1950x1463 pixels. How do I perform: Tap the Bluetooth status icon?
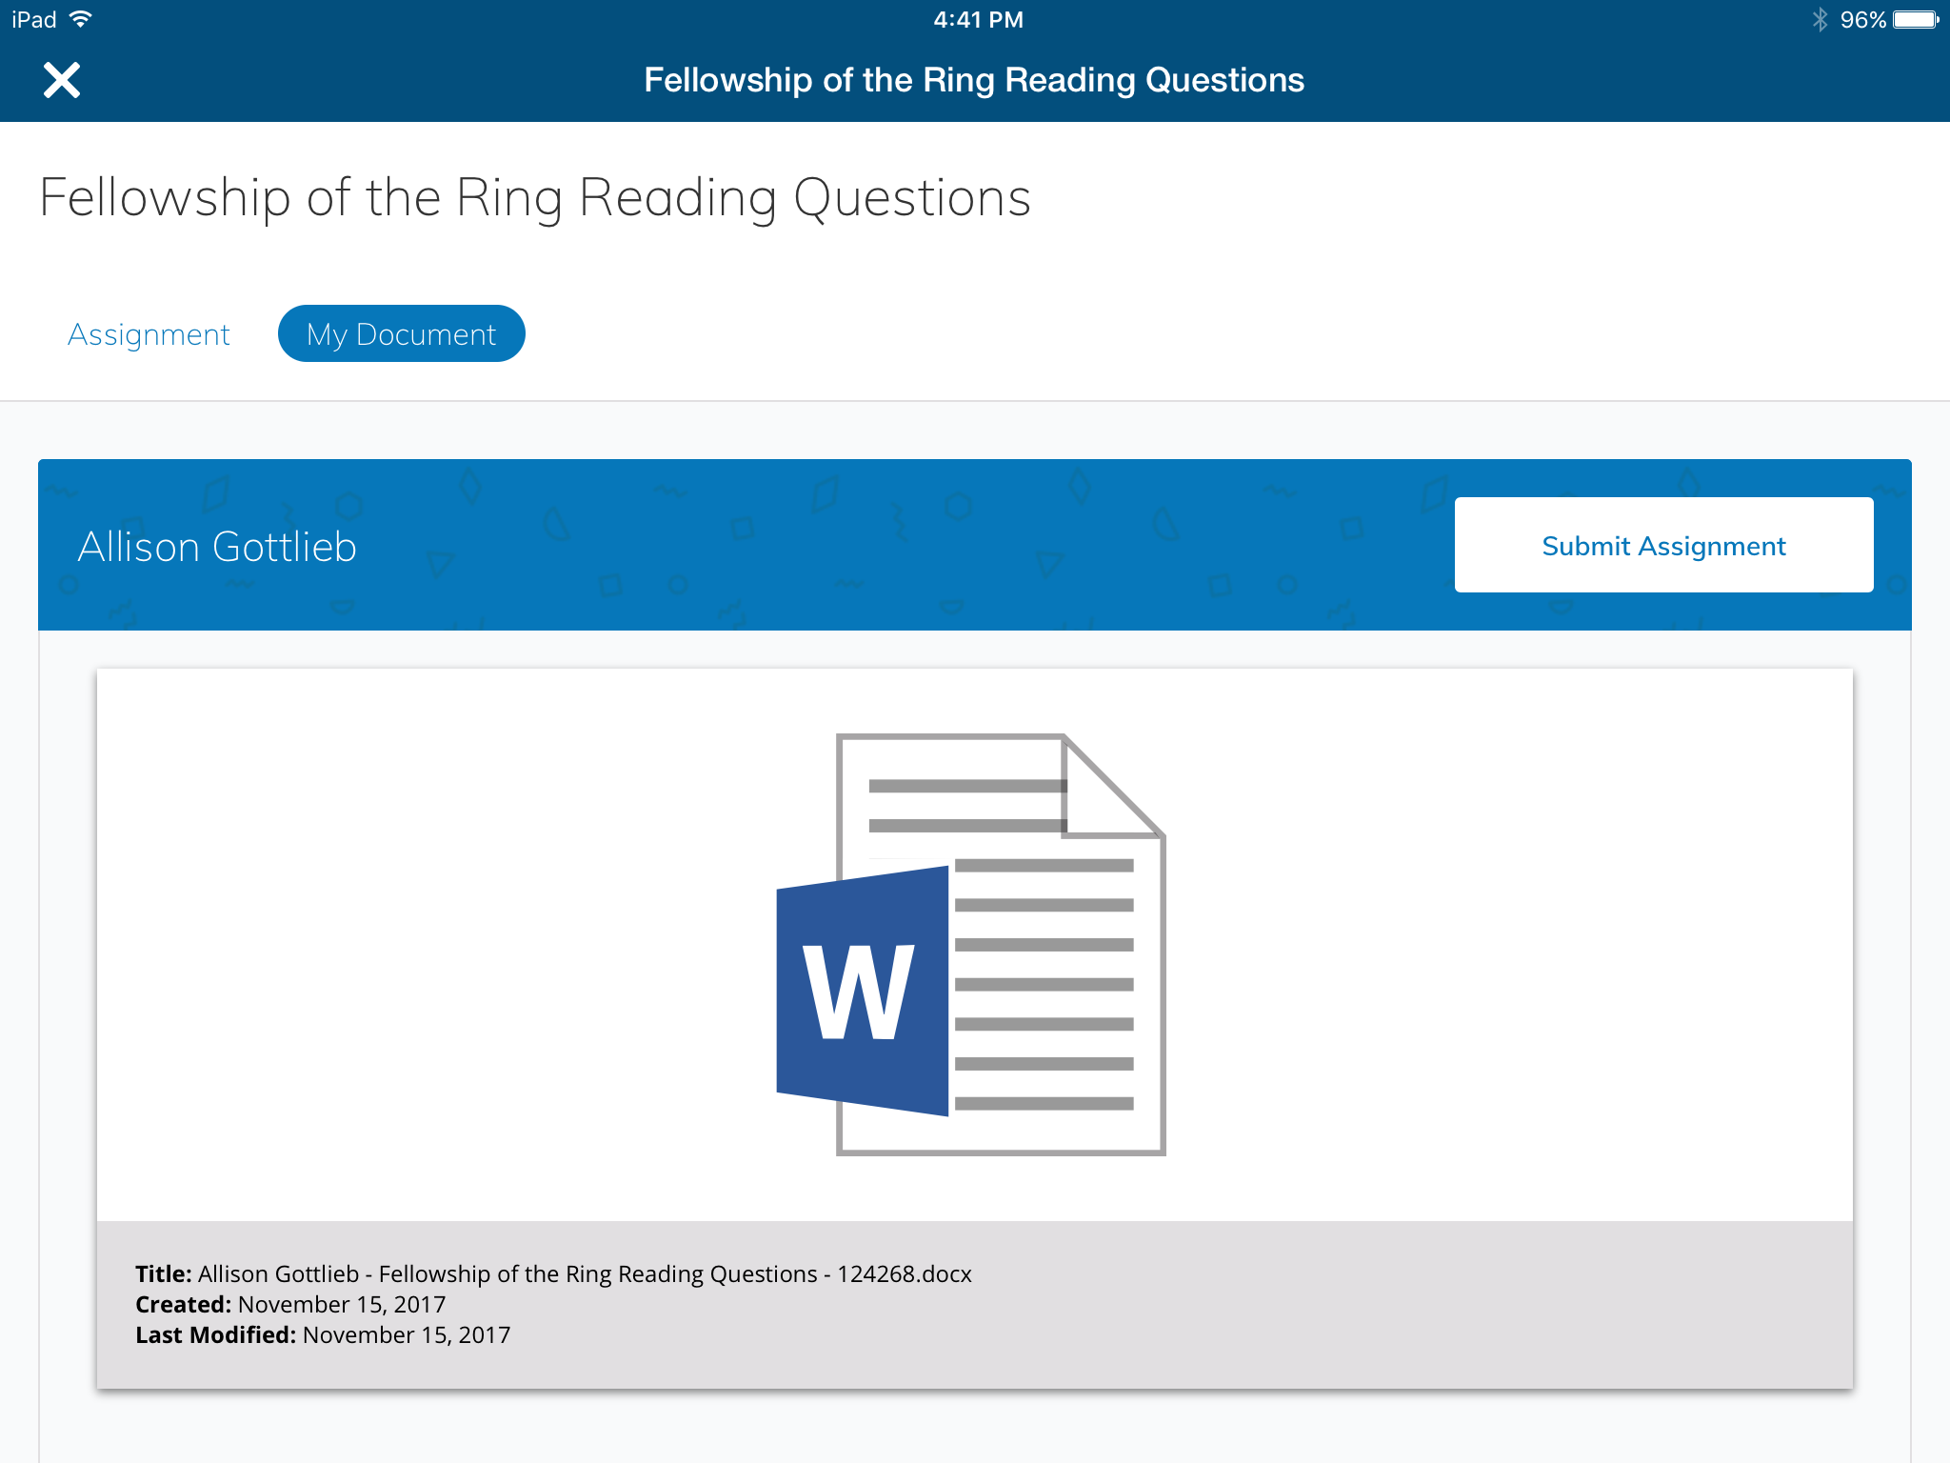click(1820, 19)
